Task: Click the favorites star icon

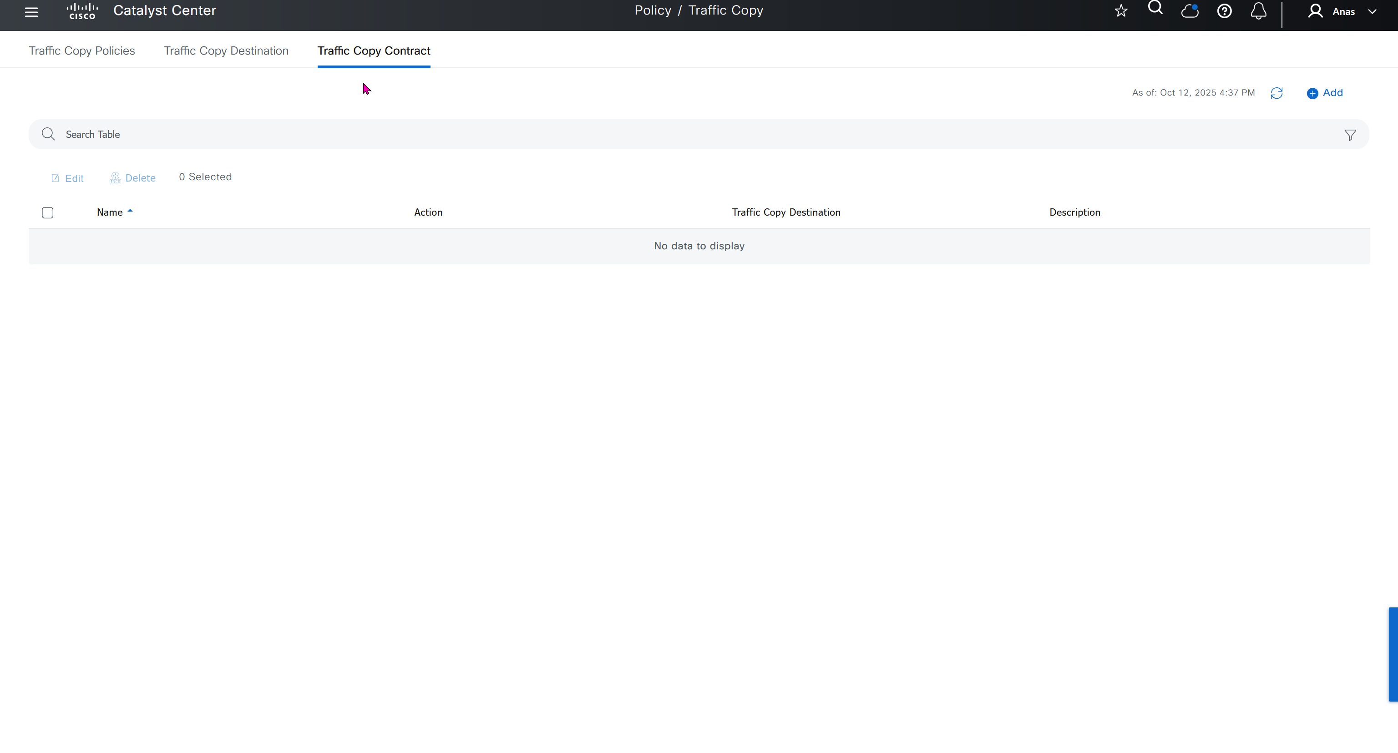Action: [1121, 11]
